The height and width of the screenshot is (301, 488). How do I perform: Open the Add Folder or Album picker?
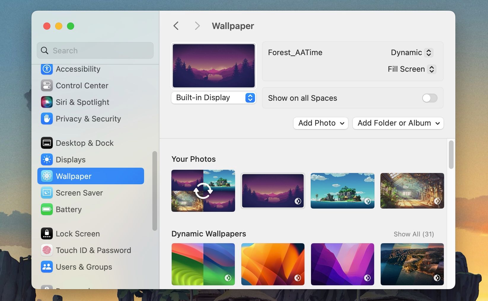398,123
